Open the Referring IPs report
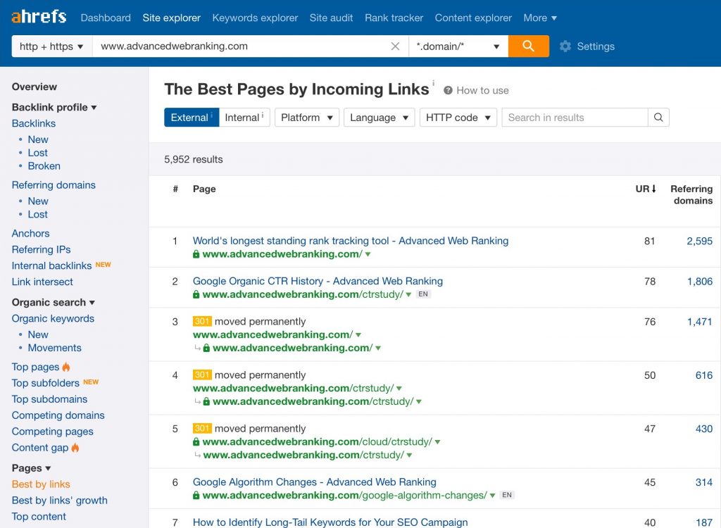 42,249
